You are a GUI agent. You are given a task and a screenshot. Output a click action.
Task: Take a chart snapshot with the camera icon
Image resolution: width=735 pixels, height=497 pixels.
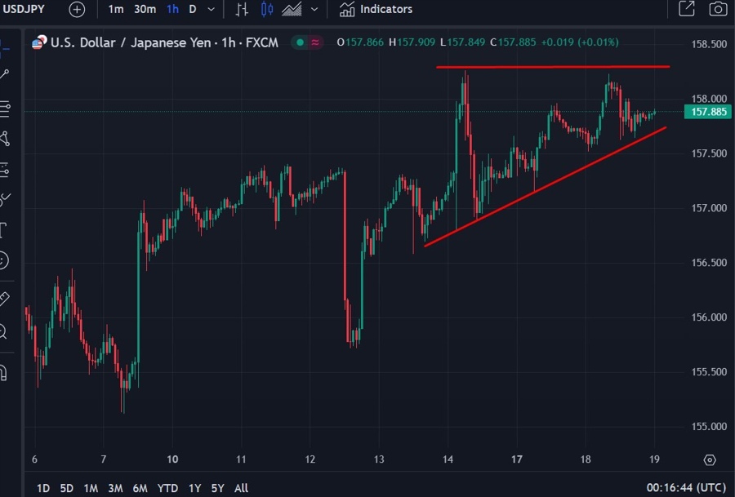coord(717,9)
